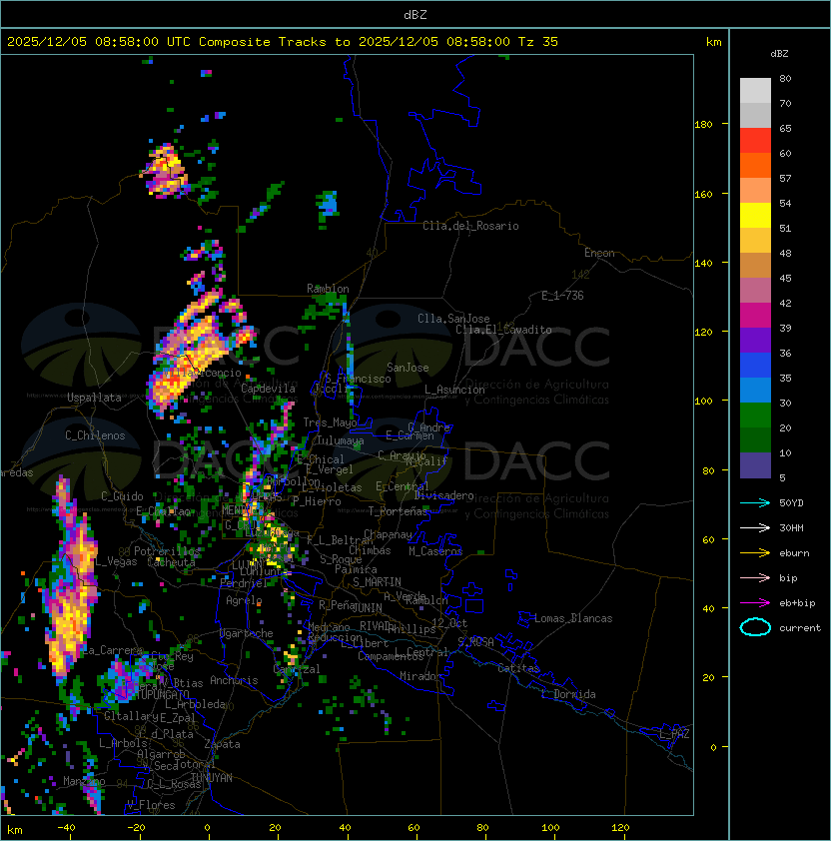Click the 'Anchoris' place label
Image resolution: width=831 pixels, height=841 pixels.
(234, 680)
